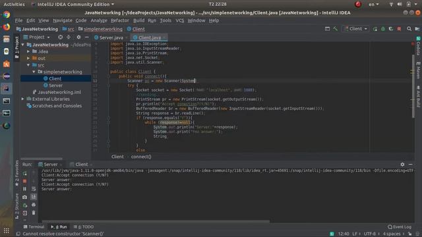Open the en language dropdown in the top bar

click(x=374, y=5)
